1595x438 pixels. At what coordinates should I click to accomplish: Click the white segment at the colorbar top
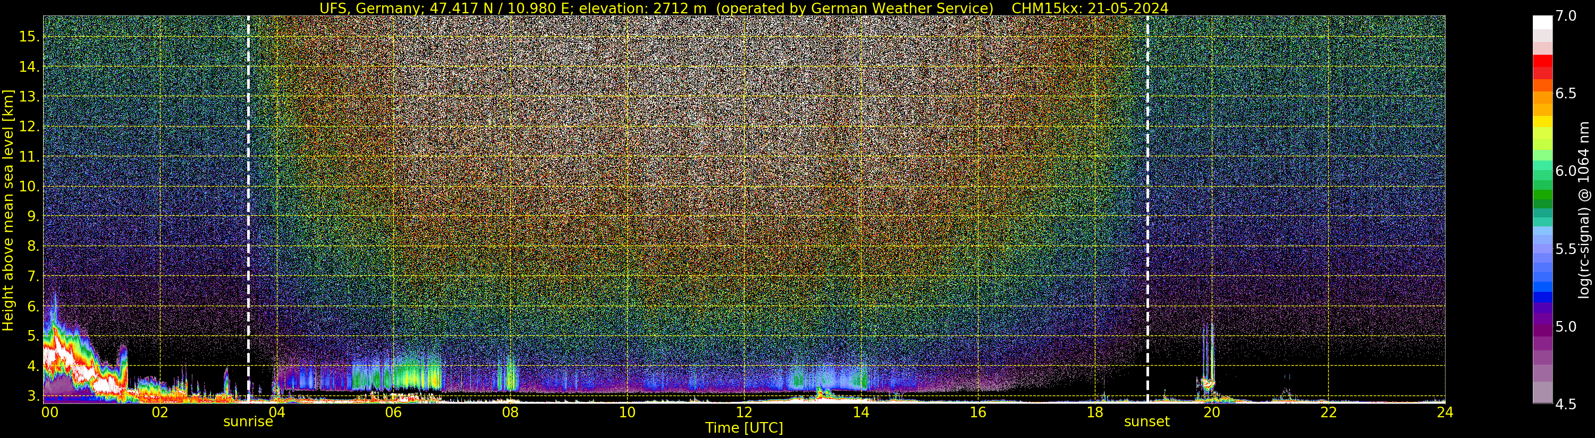point(1542,22)
